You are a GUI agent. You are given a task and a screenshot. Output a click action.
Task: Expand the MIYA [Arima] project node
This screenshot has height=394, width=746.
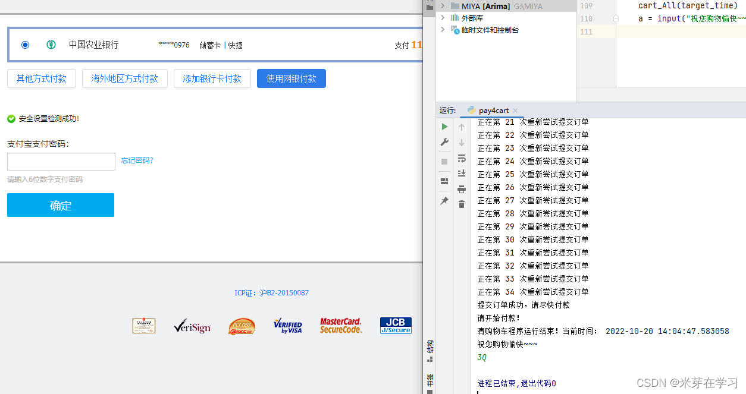coord(442,6)
